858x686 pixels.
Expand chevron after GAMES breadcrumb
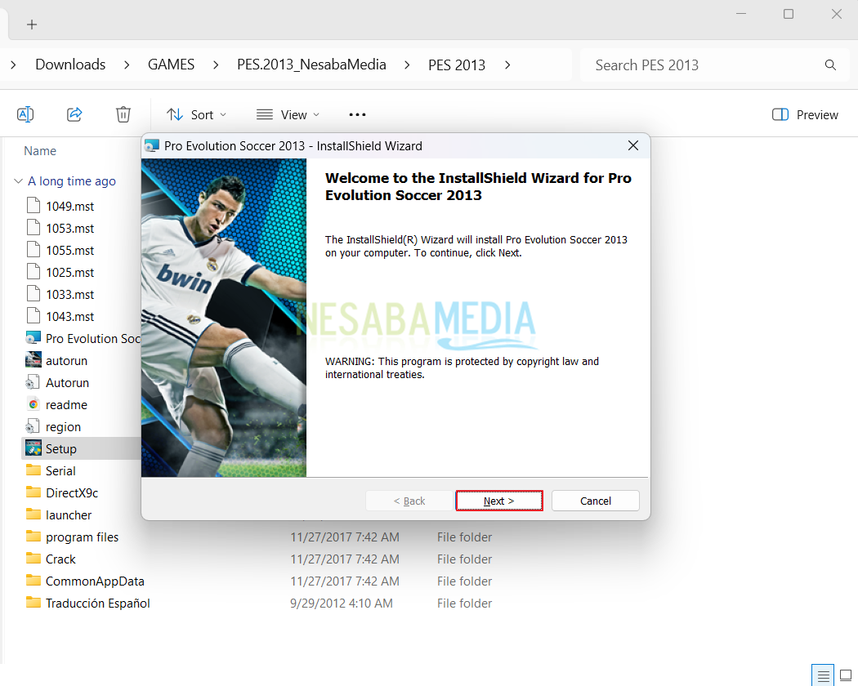[x=216, y=65]
